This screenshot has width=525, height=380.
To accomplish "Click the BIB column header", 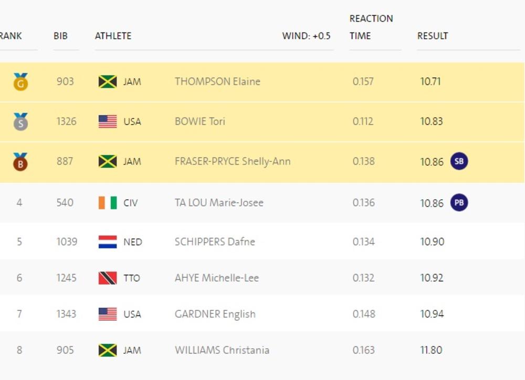I will tap(60, 36).
